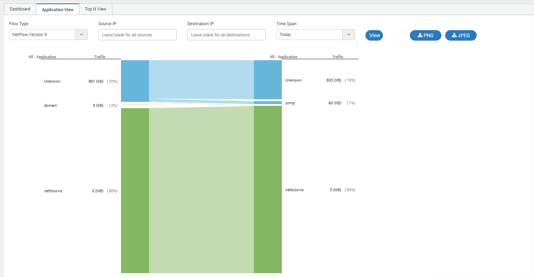Click the '861 (KB)' traffic value
Screen dimensions: 534x277
click(96, 81)
